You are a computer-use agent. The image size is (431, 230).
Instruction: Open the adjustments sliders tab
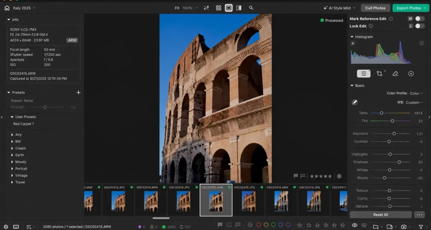pos(364,73)
